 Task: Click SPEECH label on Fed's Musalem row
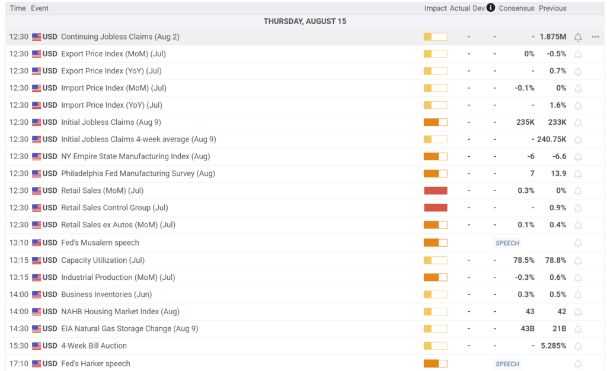coord(507,243)
